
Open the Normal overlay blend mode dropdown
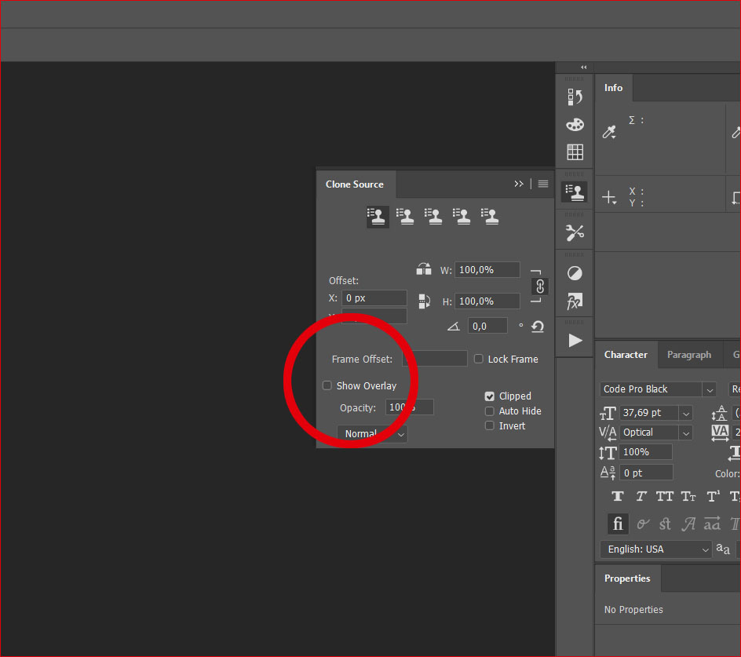coord(372,433)
